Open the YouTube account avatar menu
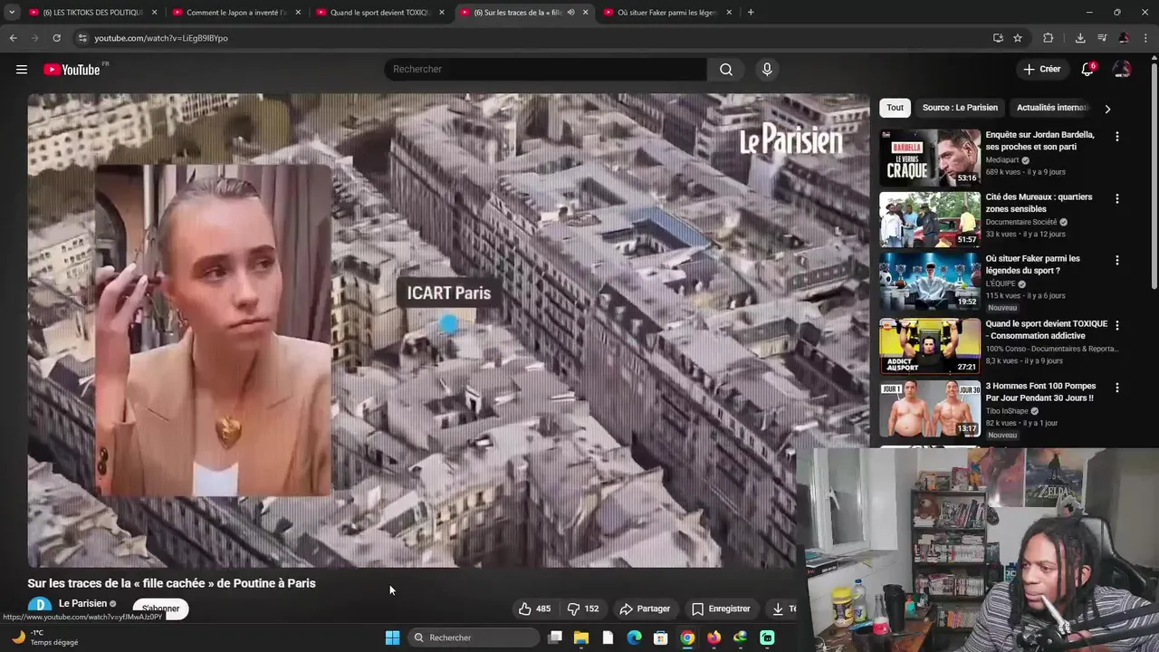Viewport: 1159px width, 652px height. tap(1122, 70)
